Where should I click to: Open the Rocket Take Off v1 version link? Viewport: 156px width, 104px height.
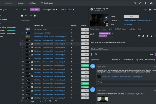[40, 29]
